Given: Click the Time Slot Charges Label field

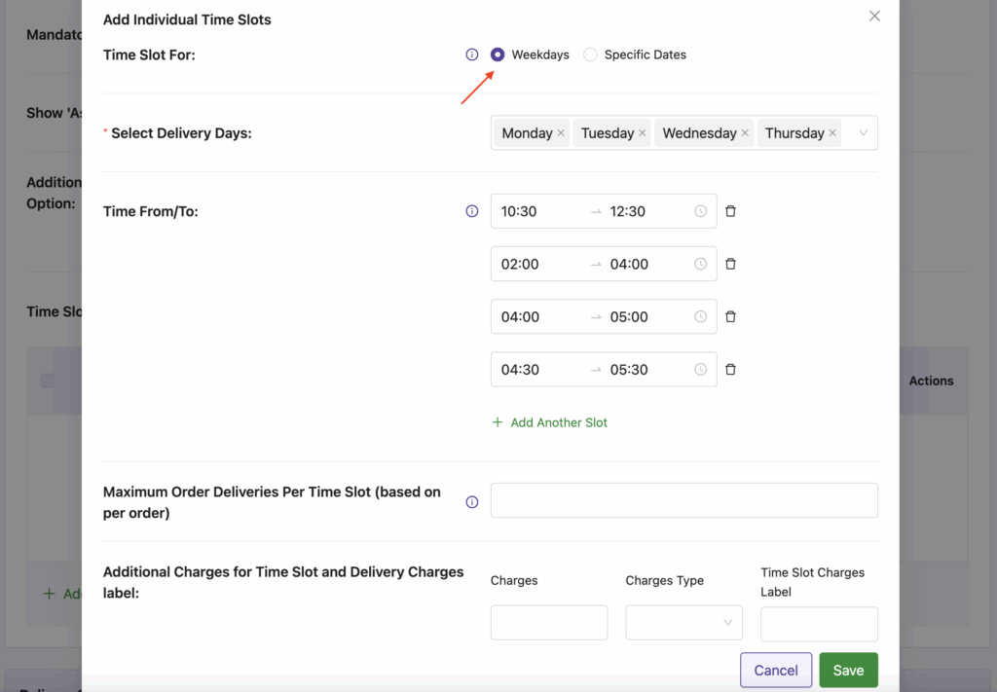Looking at the screenshot, I should [819, 624].
